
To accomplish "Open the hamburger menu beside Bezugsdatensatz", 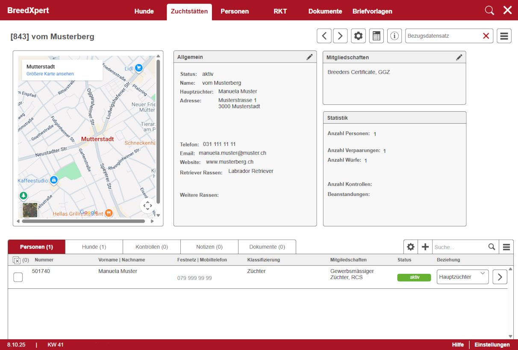I will [x=504, y=36].
